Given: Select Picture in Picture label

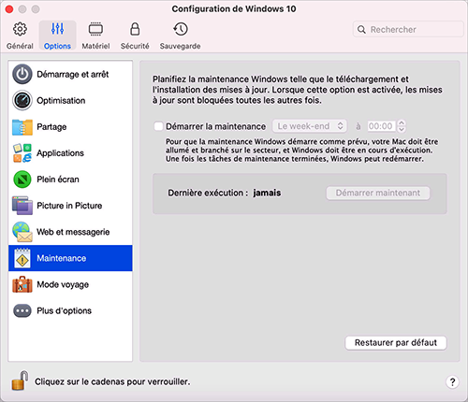Looking at the screenshot, I should (69, 206).
